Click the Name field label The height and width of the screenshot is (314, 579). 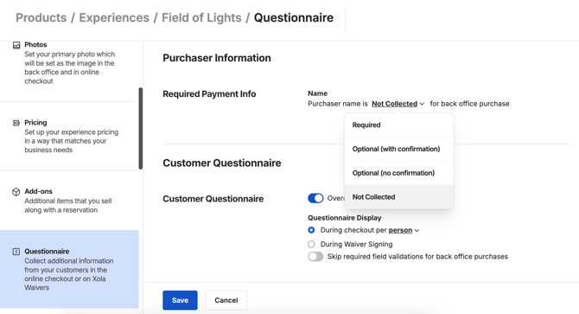pos(317,93)
